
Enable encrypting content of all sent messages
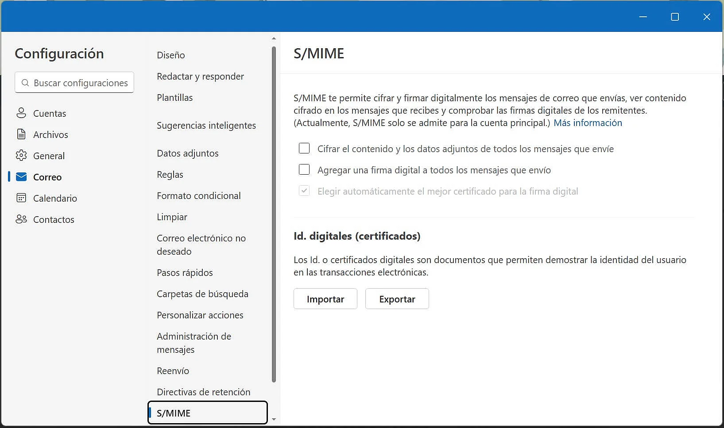304,148
